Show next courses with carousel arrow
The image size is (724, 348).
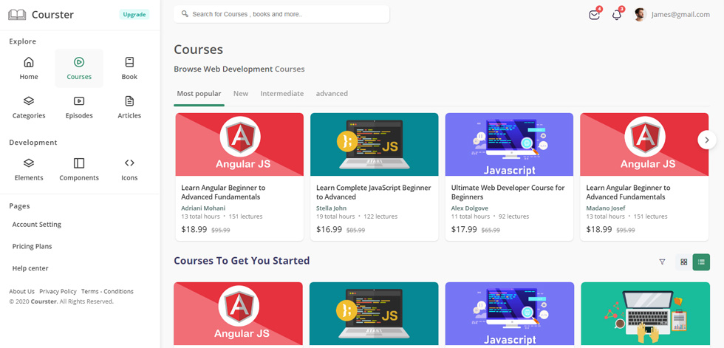[707, 140]
